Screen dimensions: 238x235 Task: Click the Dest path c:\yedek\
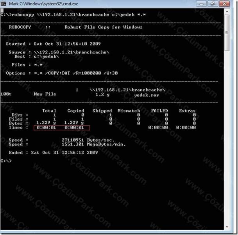[x=47, y=56]
